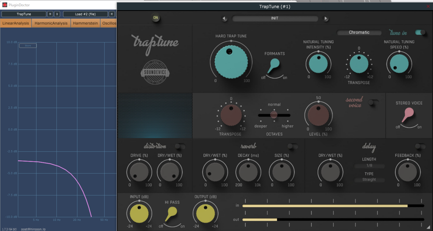Click the Hard Trap Tune knob
Screen dimensions: 433x231
tap(231, 62)
